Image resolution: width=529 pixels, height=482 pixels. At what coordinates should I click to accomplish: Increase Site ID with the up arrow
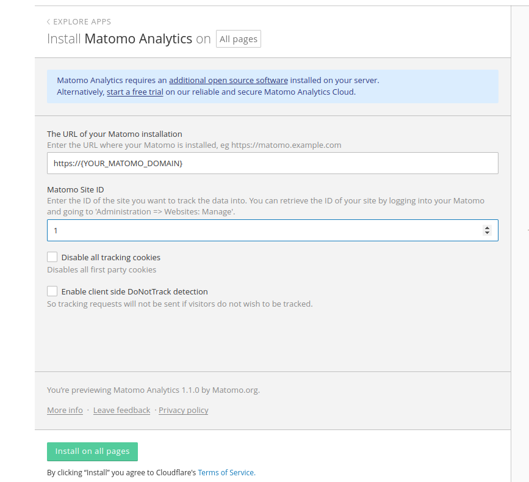pyautogui.click(x=487, y=228)
